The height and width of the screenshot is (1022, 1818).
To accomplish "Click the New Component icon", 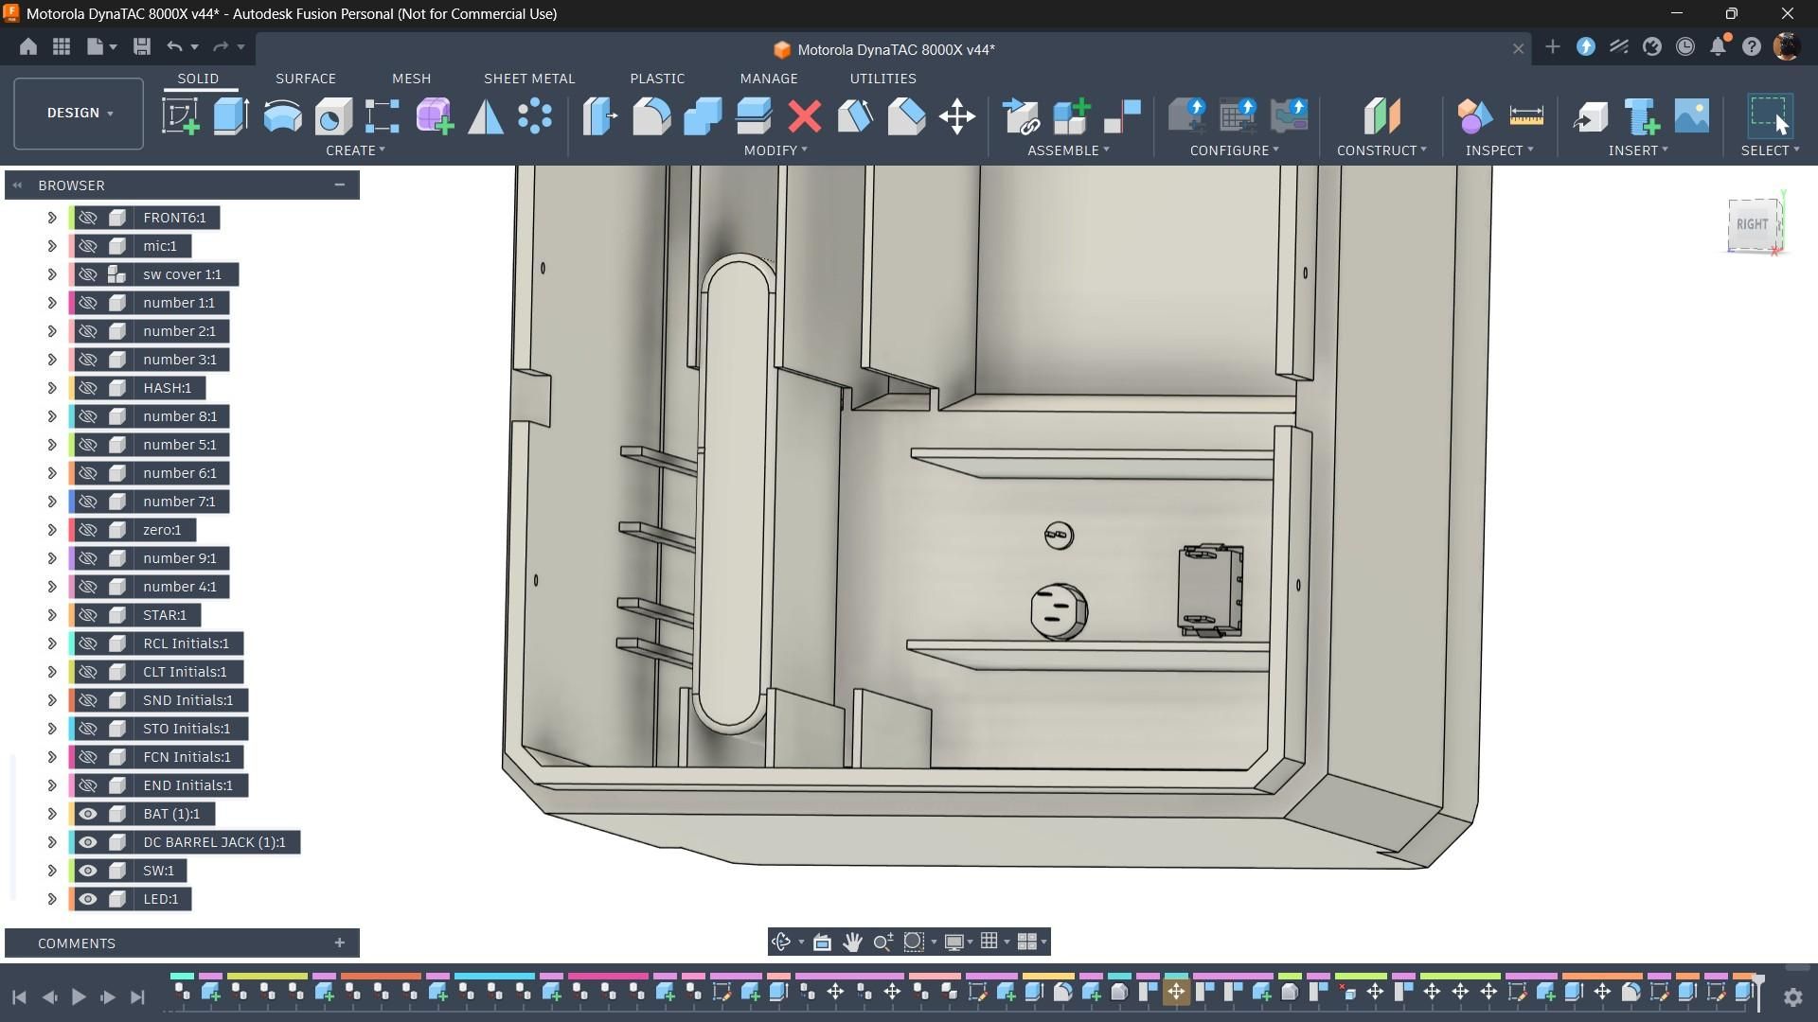I will [1072, 116].
